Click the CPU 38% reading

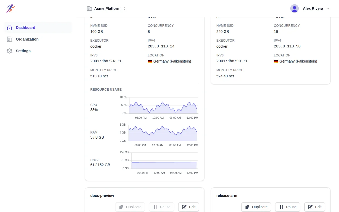point(94,110)
